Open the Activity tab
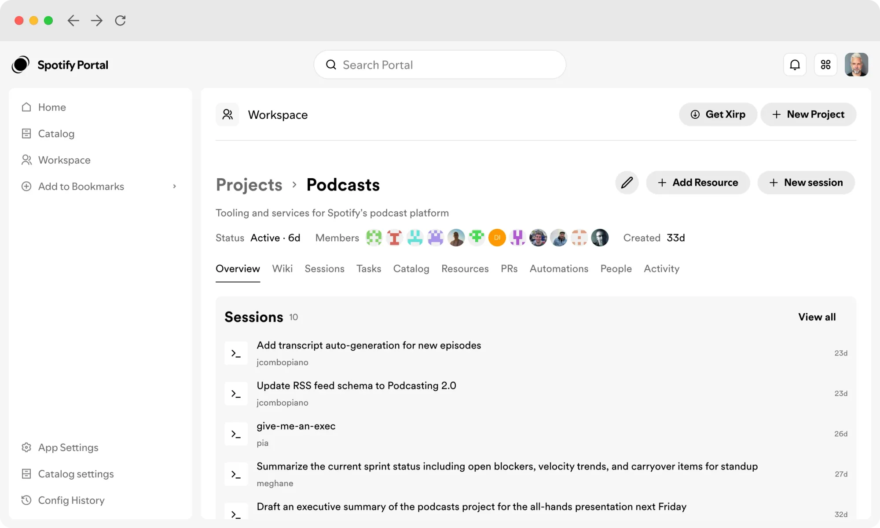This screenshot has height=528, width=880. pyautogui.click(x=661, y=268)
